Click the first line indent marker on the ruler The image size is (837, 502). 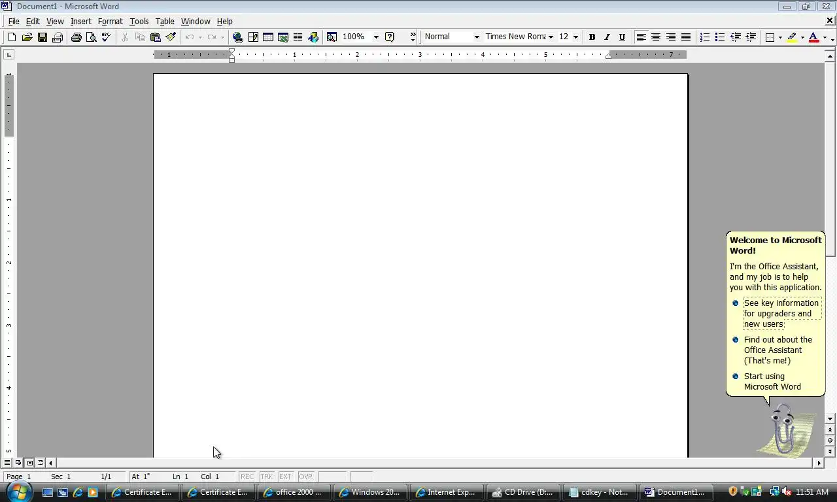click(x=231, y=52)
